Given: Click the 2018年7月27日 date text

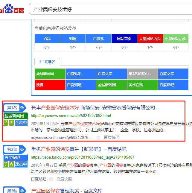Looking at the screenshot, I should [44, 165].
